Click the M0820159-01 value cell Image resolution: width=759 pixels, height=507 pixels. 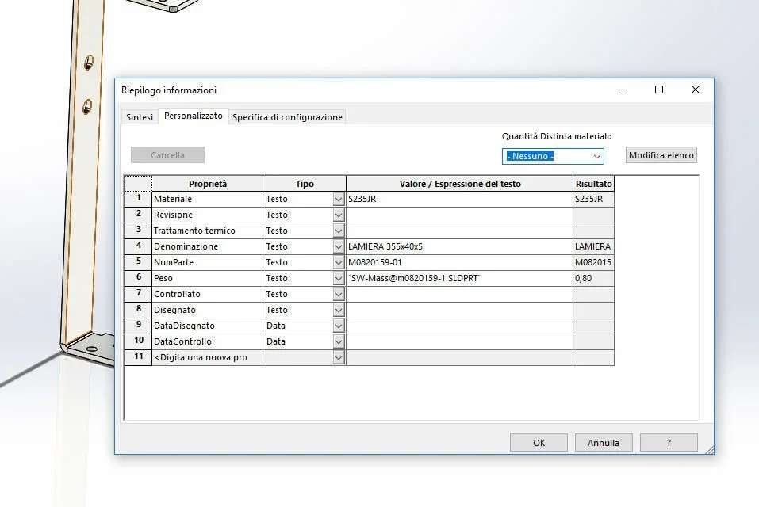459,262
